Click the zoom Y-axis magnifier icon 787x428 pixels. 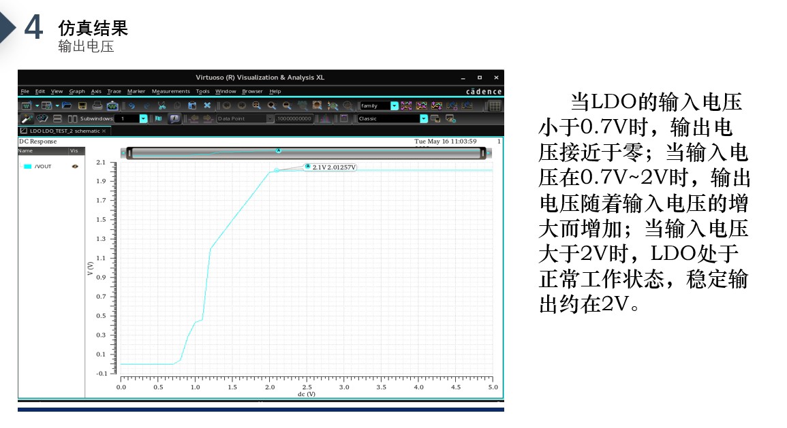(333, 105)
